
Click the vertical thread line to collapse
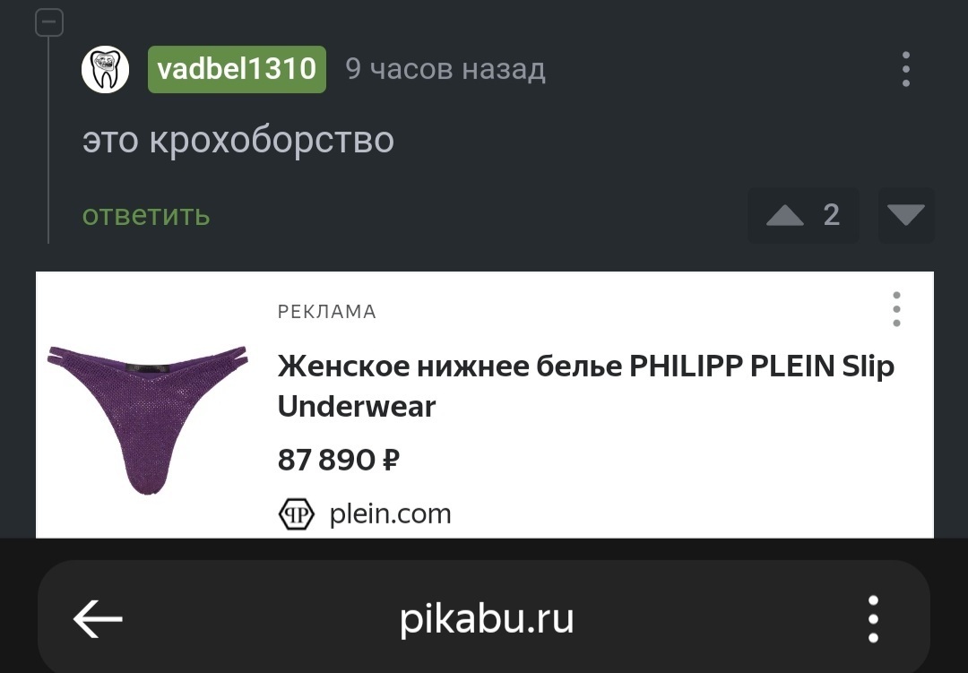coord(48,140)
